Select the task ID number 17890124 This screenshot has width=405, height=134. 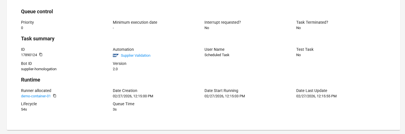click(x=29, y=55)
